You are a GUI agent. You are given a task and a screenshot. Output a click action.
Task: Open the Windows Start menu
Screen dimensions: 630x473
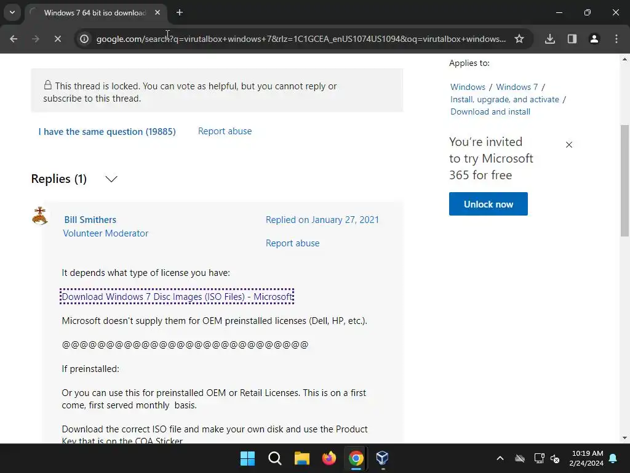pyautogui.click(x=247, y=458)
